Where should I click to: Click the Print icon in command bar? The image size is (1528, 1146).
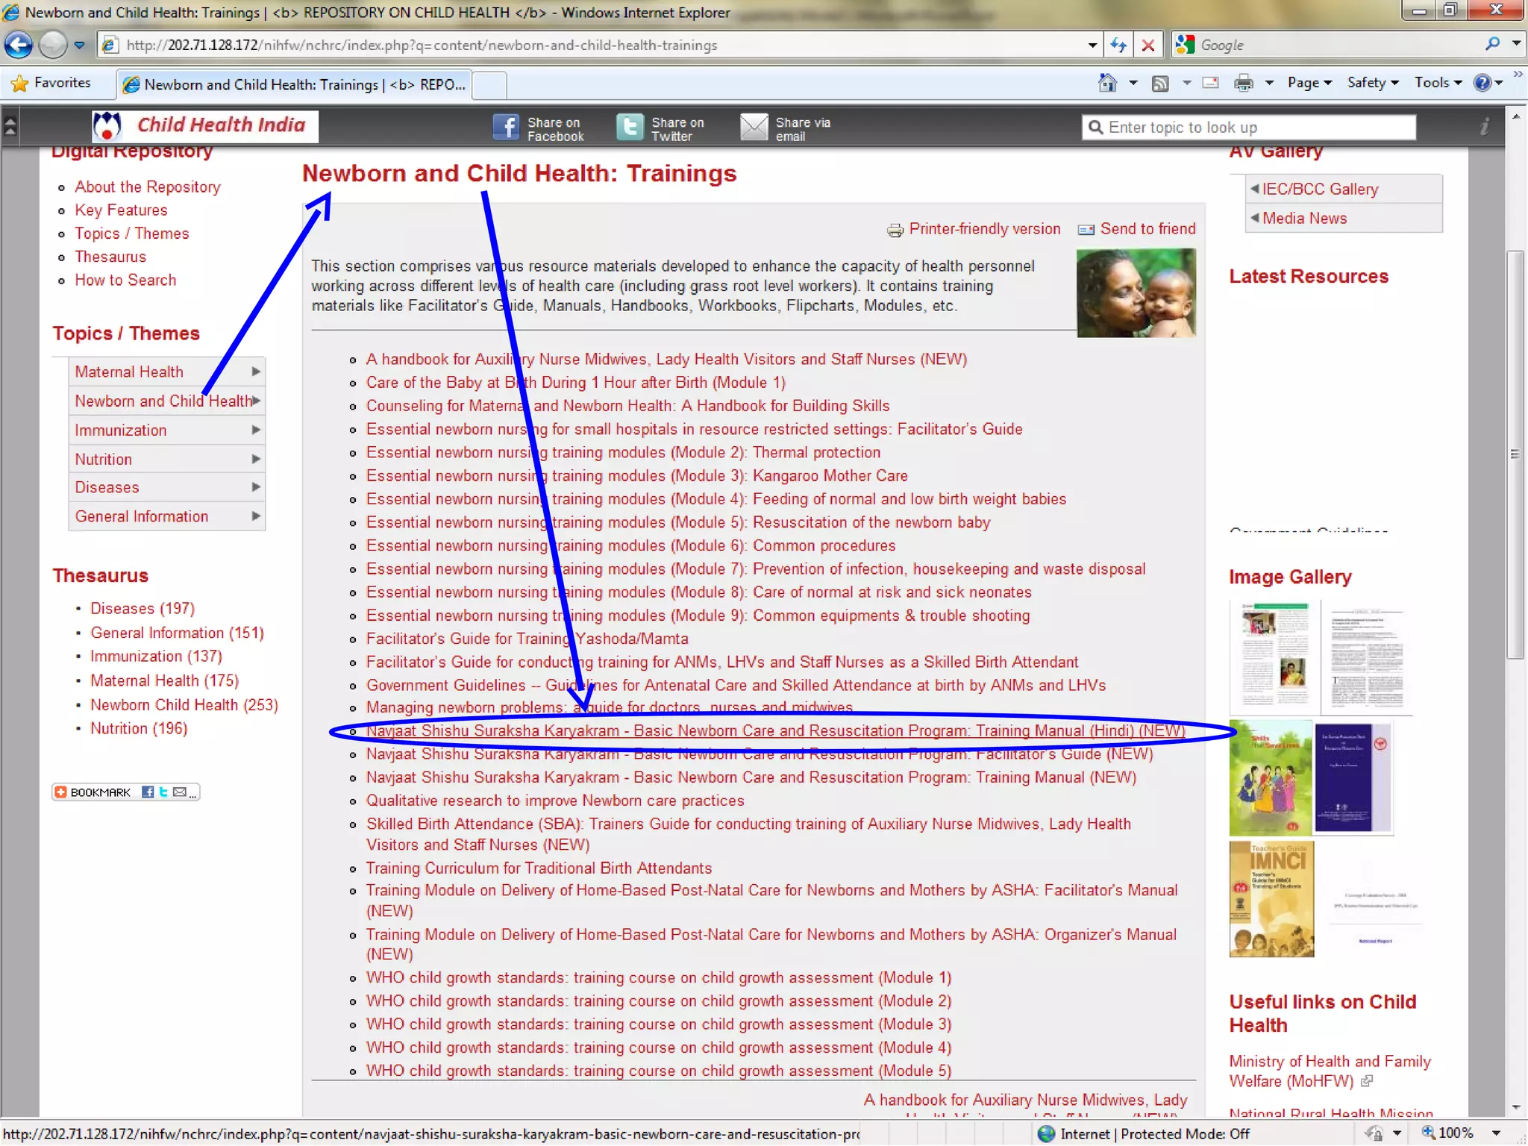click(x=1243, y=83)
